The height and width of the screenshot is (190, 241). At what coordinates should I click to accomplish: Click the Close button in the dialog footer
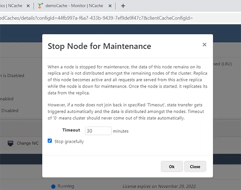[x=195, y=167]
